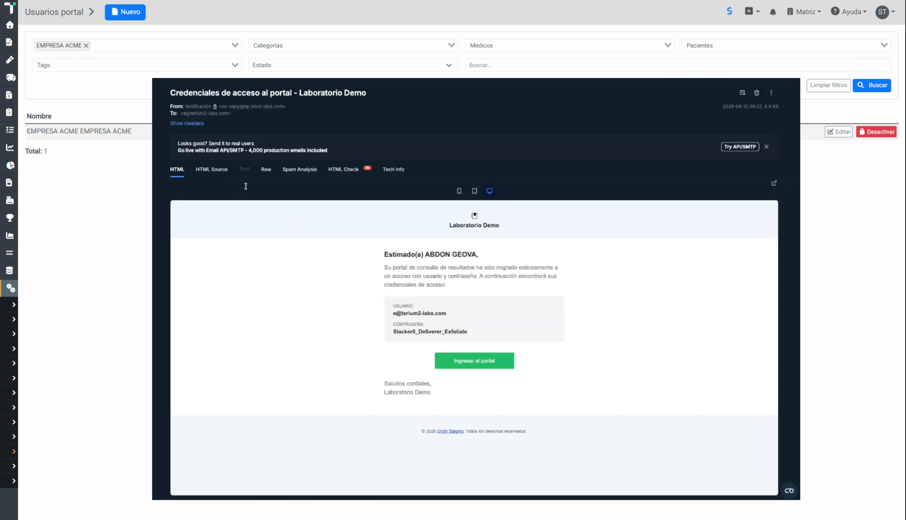The height and width of the screenshot is (520, 906).
Task: Open the Tech Info tab
Action: coord(393,169)
